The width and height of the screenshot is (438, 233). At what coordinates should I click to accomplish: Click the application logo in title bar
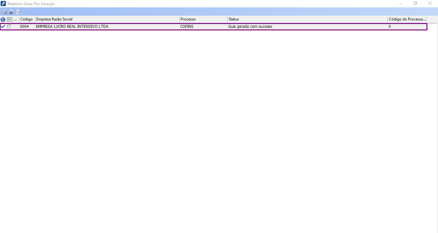[3, 4]
